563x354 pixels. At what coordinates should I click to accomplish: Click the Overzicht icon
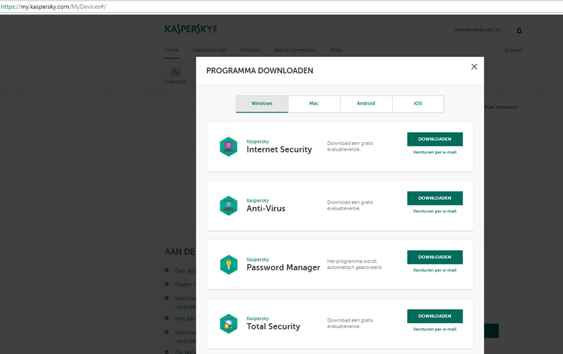pyautogui.click(x=175, y=72)
